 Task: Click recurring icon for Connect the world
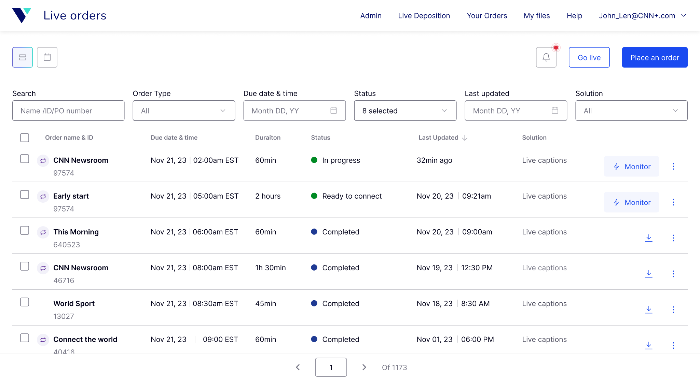click(43, 340)
